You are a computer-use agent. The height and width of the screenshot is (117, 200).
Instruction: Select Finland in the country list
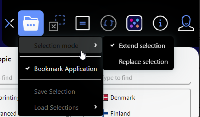(x=120, y=114)
